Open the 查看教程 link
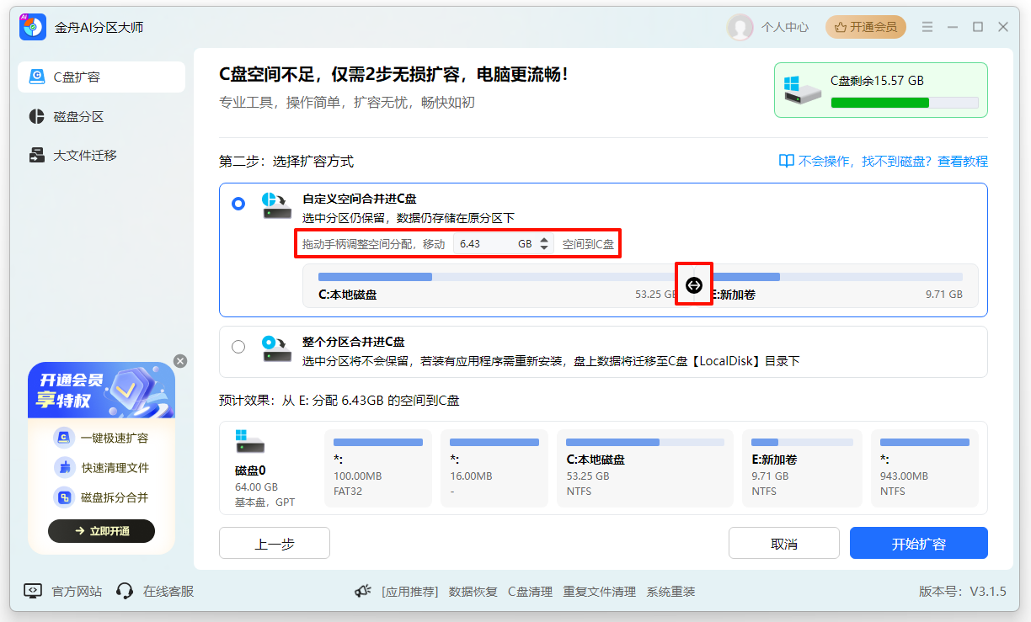The width and height of the screenshot is (1031, 622). coord(962,161)
